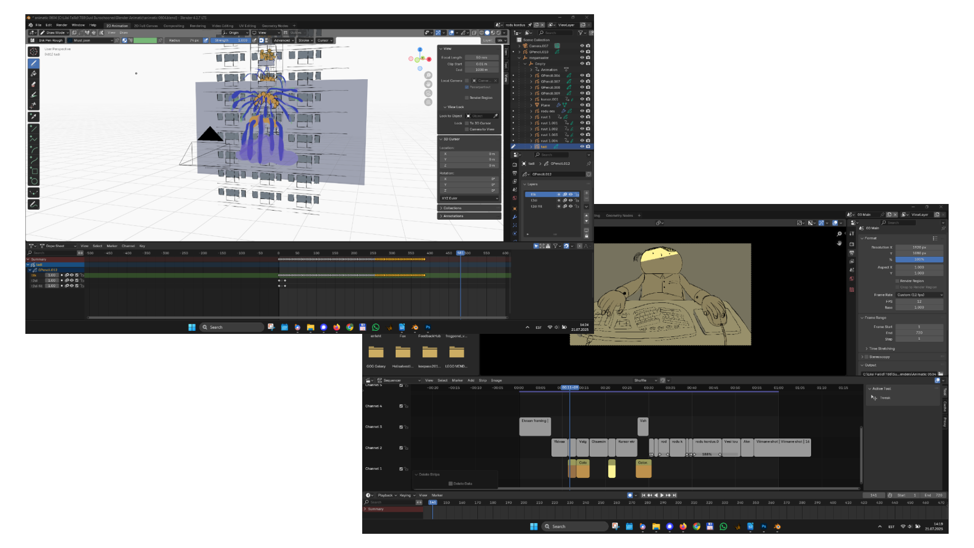Enable Render Region in viewport View panel
The image size is (974, 548).
point(467,98)
